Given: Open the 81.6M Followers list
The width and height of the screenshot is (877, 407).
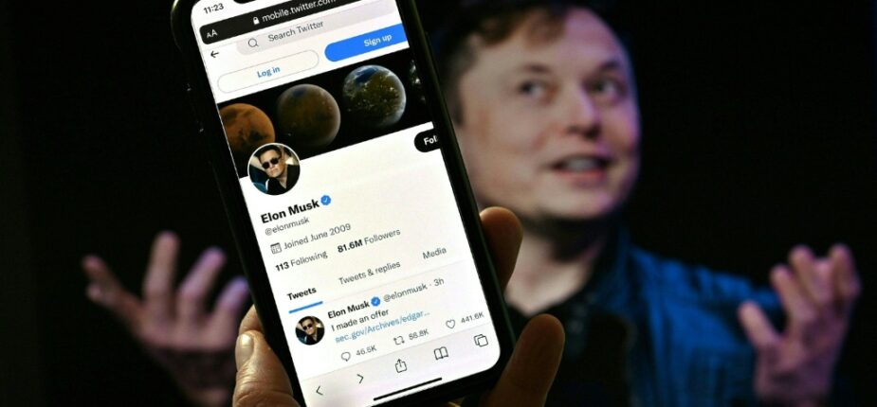Looking at the screenshot, I should [369, 239].
